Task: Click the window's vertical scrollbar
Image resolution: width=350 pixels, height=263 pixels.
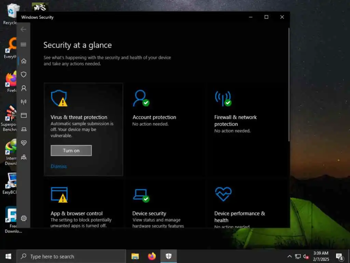Action: pyautogui.click(x=288, y=85)
